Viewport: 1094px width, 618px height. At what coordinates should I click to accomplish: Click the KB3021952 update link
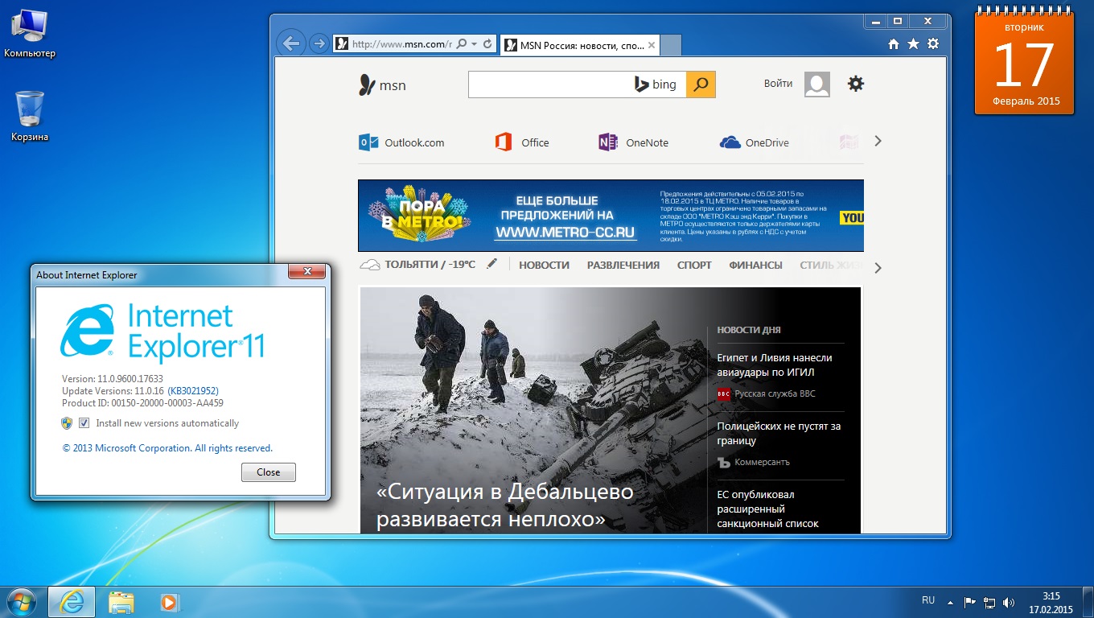[193, 391]
